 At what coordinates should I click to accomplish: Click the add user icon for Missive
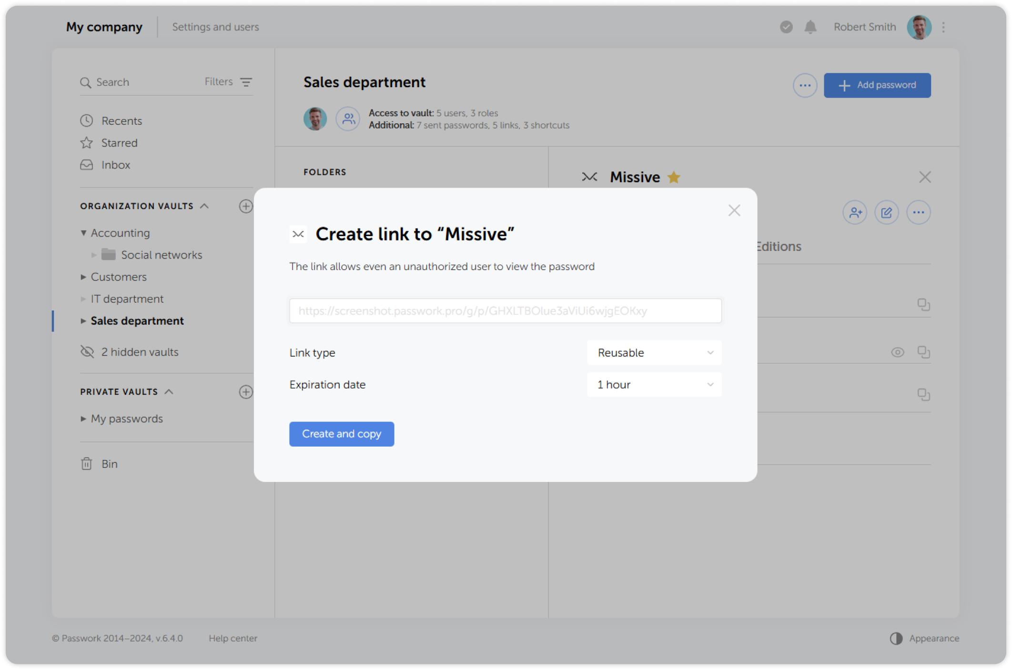click(x=855, y=212)
